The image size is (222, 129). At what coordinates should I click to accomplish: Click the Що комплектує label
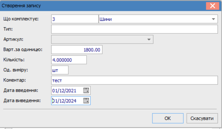[x=21, y=19]
